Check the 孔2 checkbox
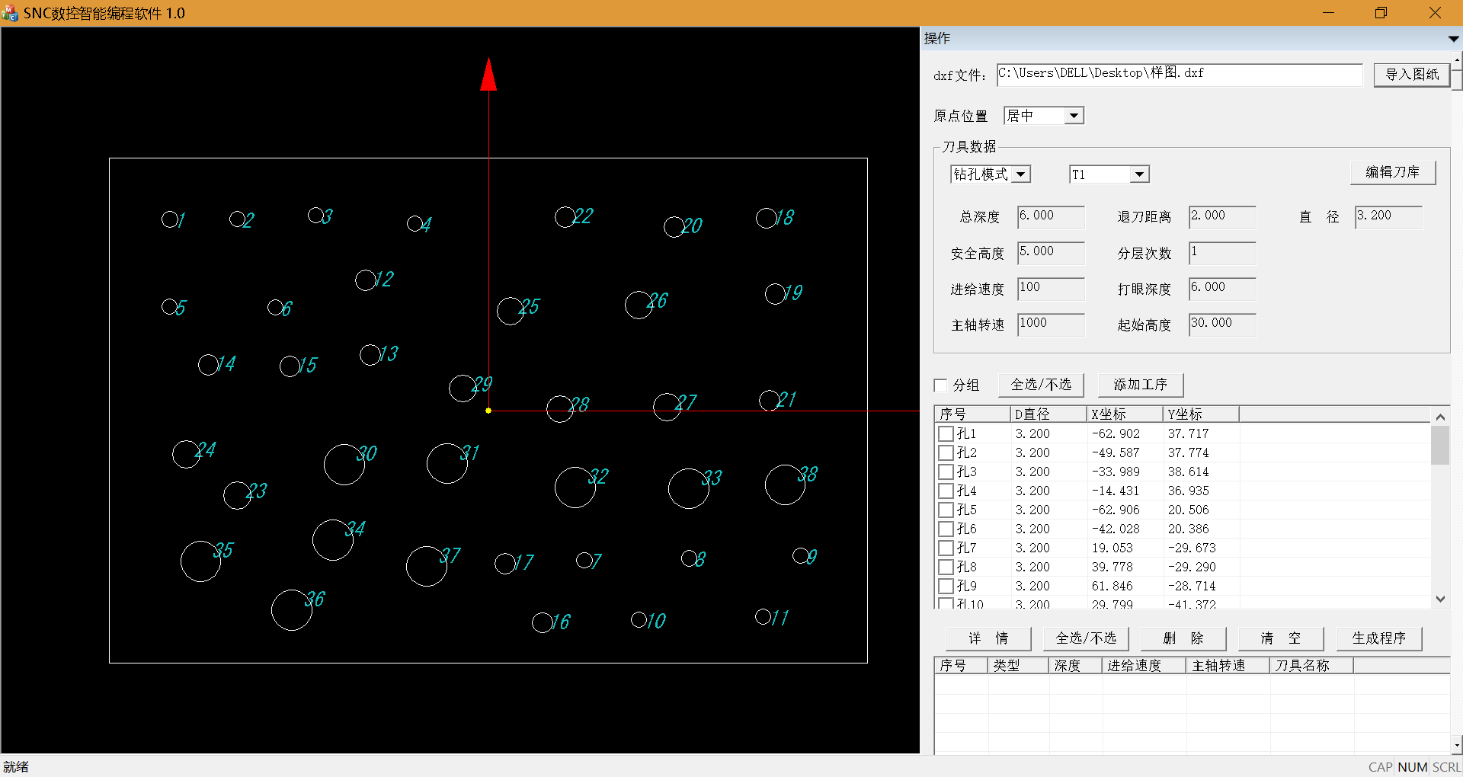Image resolution: width=1463 pixels, height=777 pixels. point(946,452)
